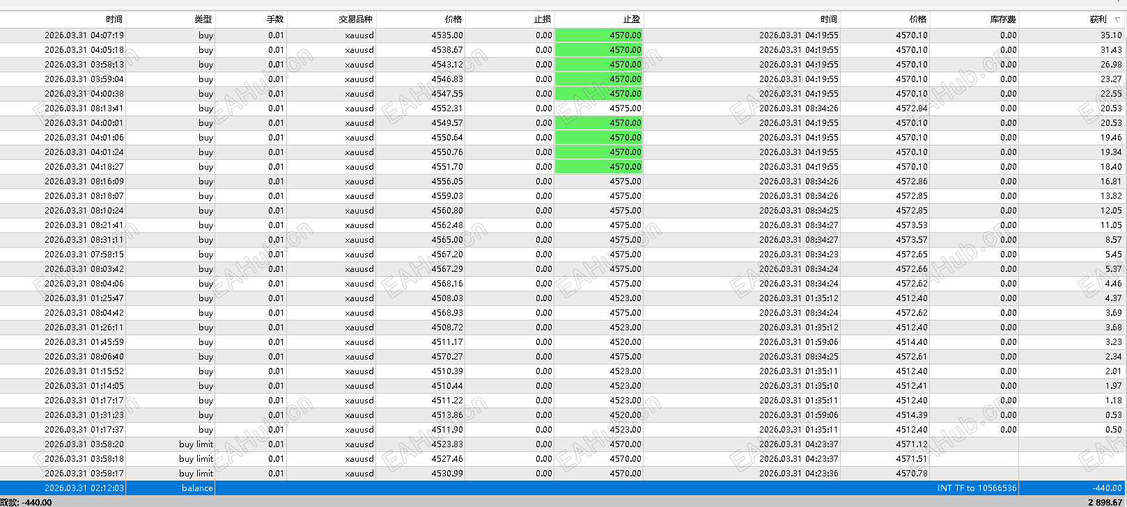
Task: Click the total profit 2 898.67
Action: coord(1105,502)
